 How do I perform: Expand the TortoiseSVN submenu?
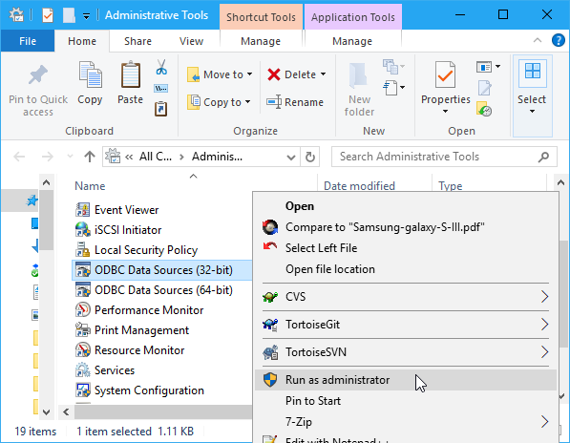pyautogui.click(x=406, y=352)
